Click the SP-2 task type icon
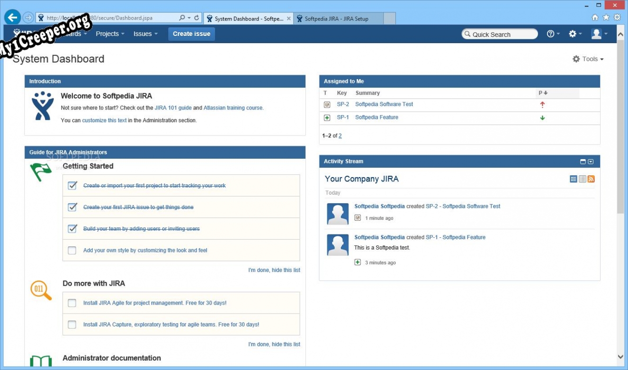Image resolution: width=628 pixels, height=370 pixels. [327, 105]
